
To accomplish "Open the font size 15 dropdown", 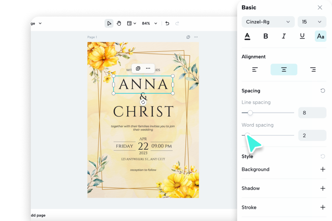I will point(312,22).
